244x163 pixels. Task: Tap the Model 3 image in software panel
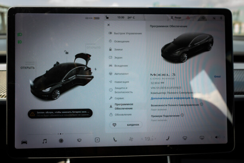click(x=187, y=47)
